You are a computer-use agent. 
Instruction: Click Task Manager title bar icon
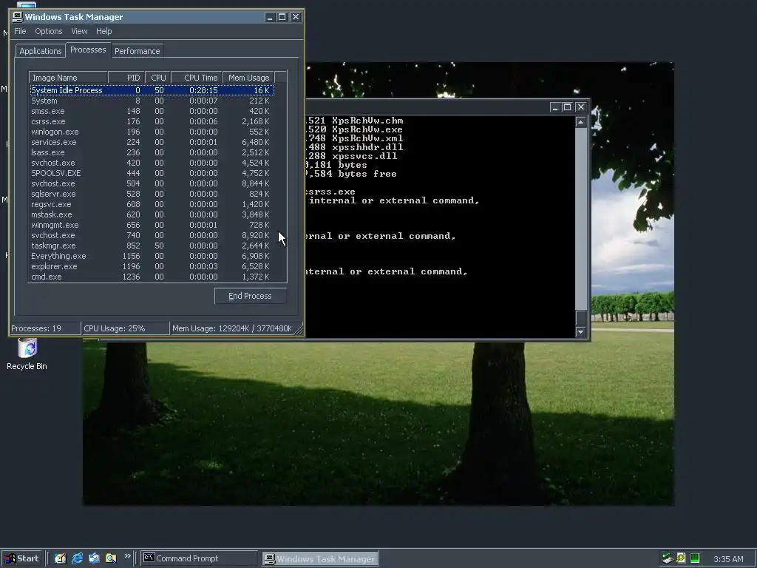18,17
